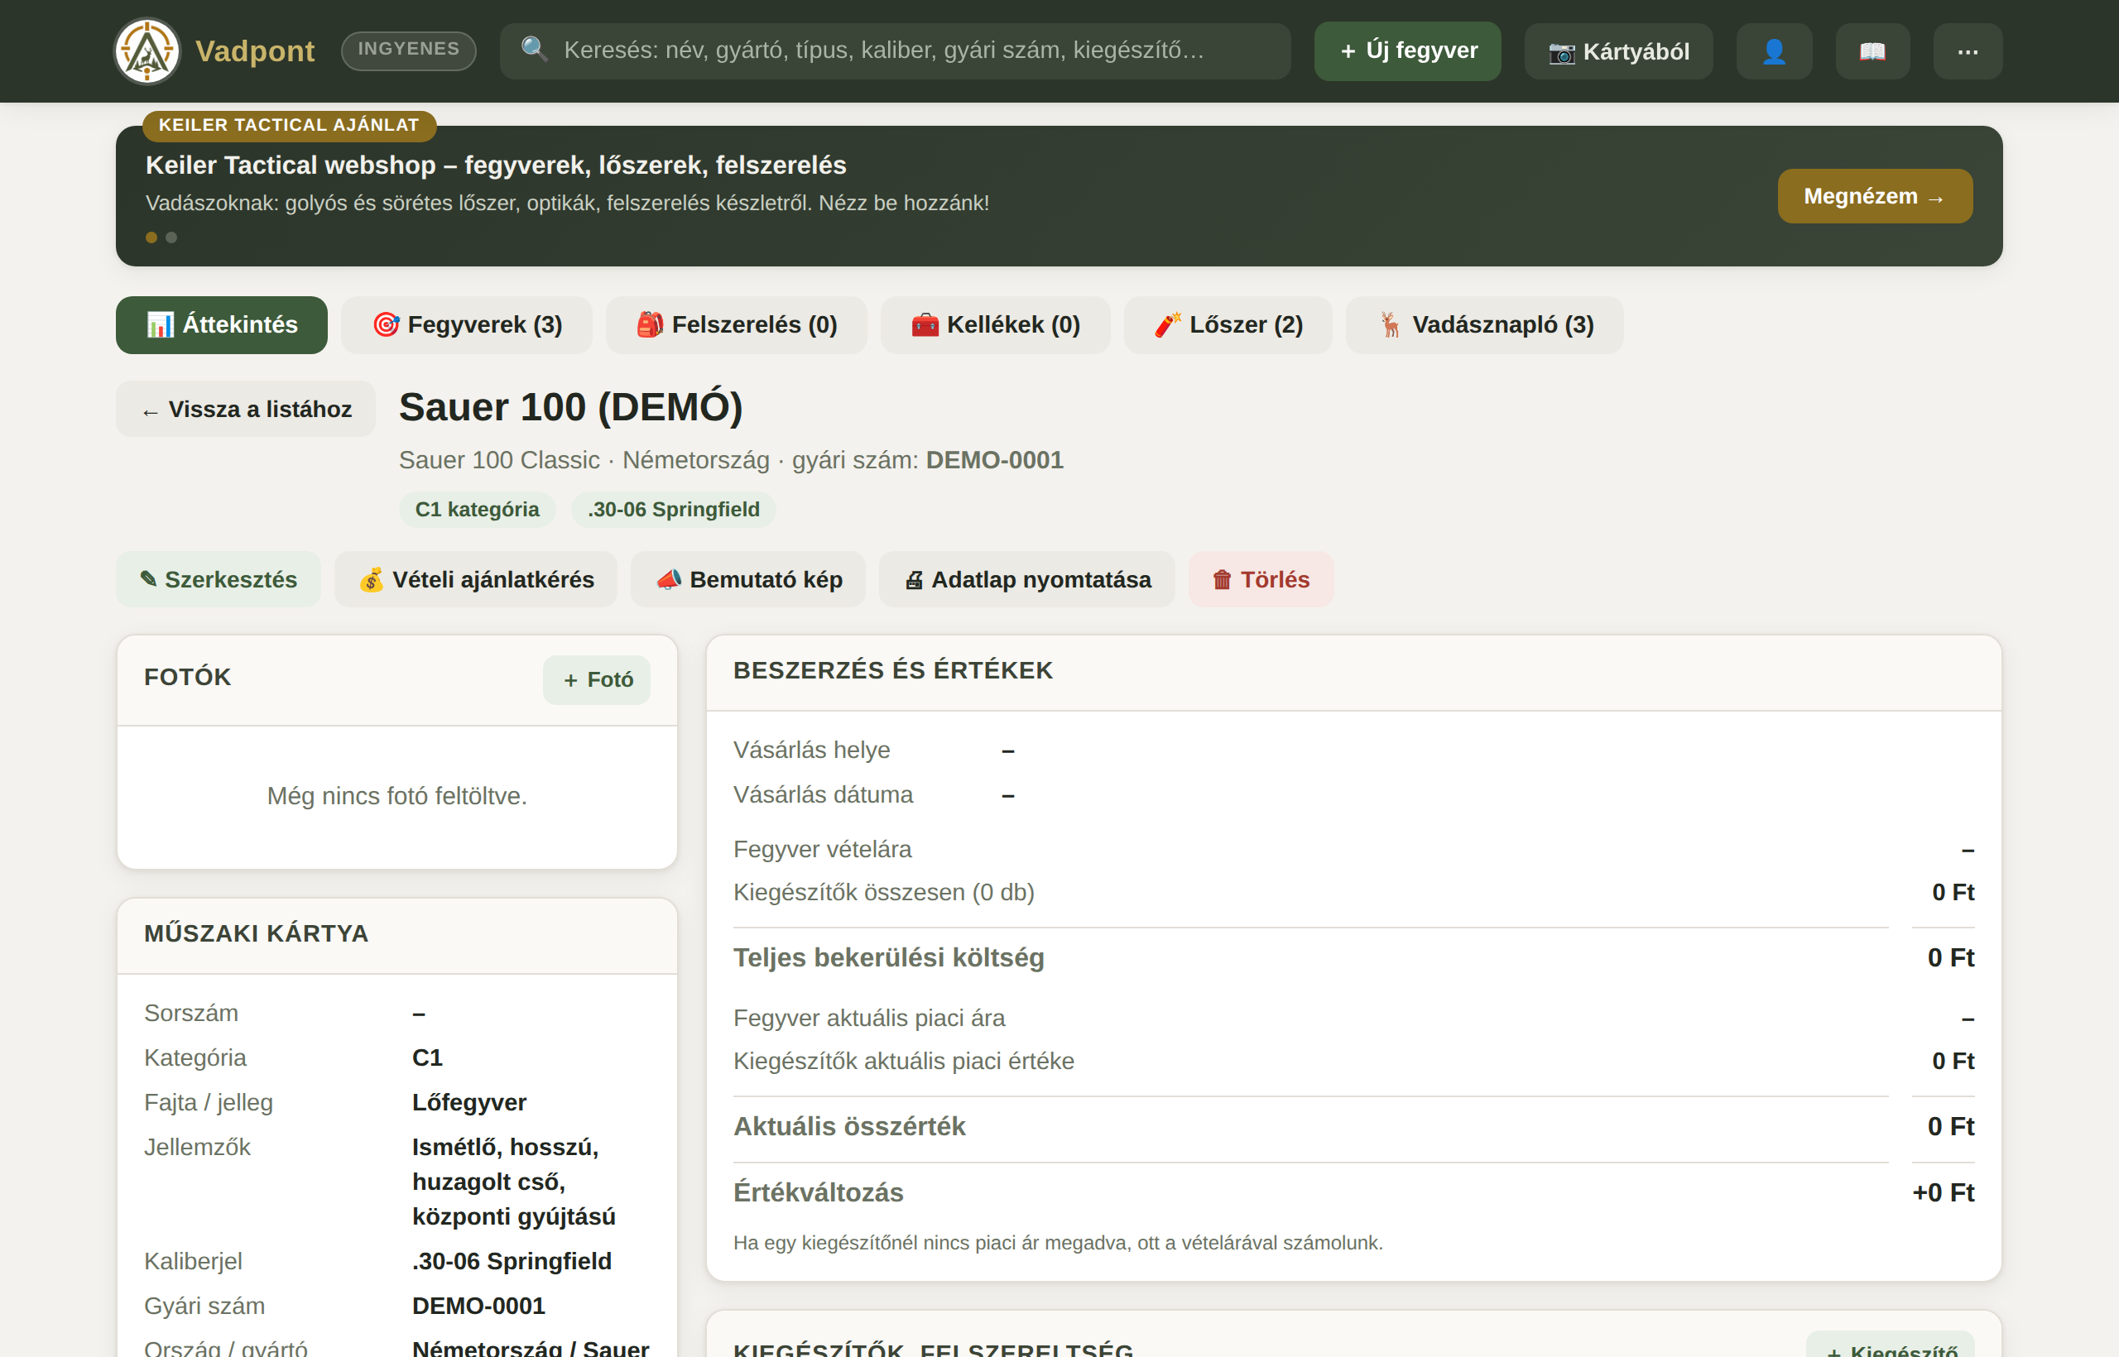Click the Fegyver vételára label
Viewport: 2119px width, 1357px height.
coord(823,850)
